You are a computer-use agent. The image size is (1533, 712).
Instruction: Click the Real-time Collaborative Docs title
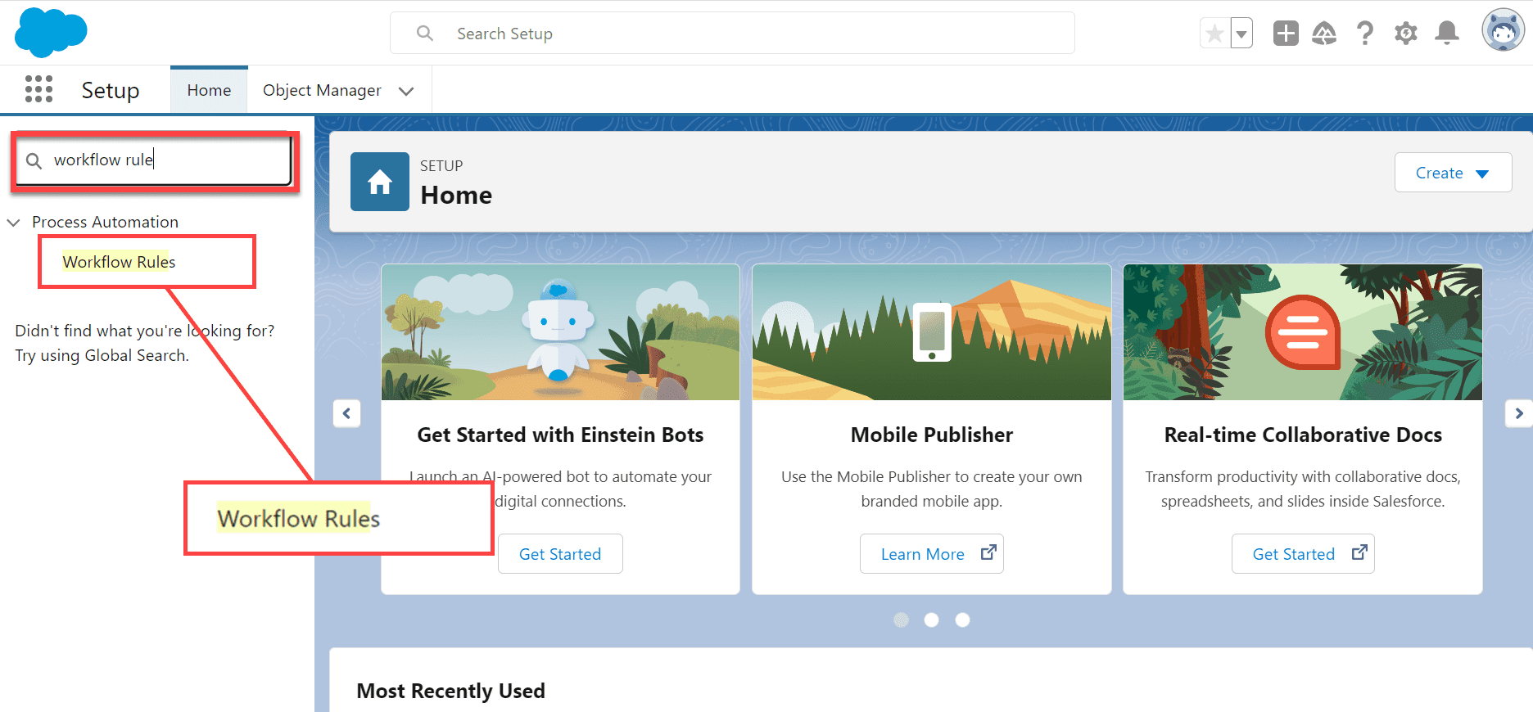tap(1303, 435)
